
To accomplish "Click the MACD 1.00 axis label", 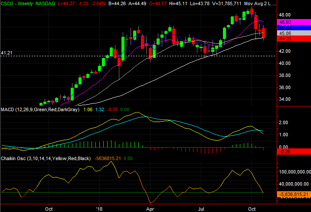I will point(283,135).
